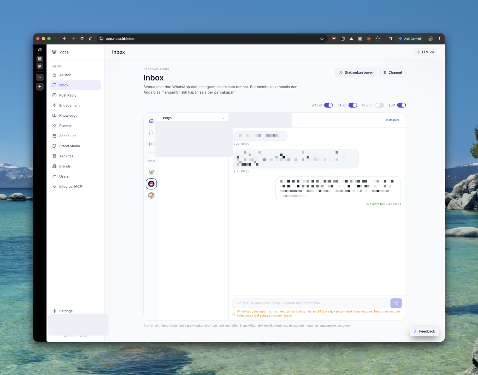Viewport: 478px width, 375px height.
Task: Open Brands section
Action: coord(75,167)
